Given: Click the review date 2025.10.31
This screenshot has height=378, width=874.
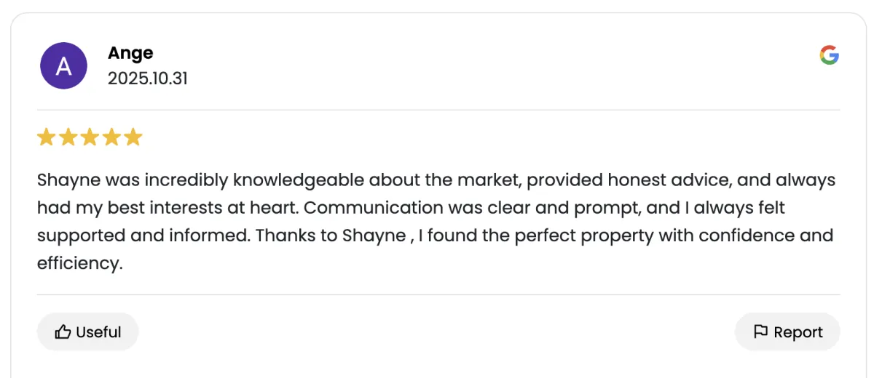Looking at the screenshot, I should 148,79.
